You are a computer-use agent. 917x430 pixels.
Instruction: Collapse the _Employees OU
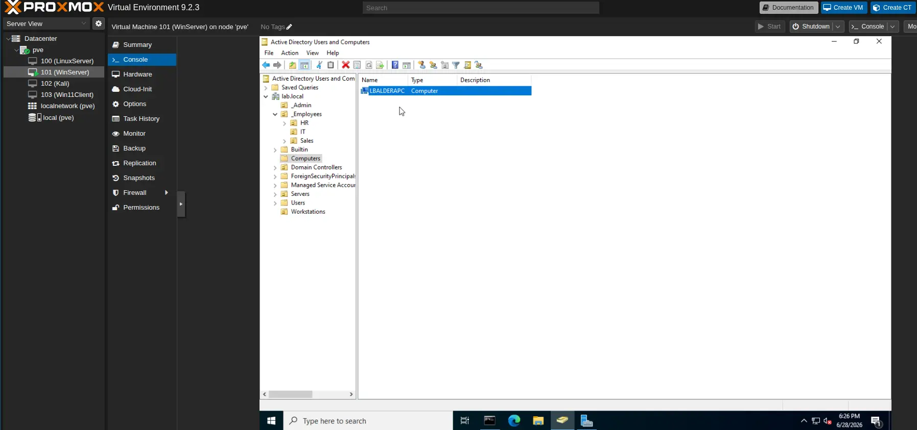coord(275,114)
